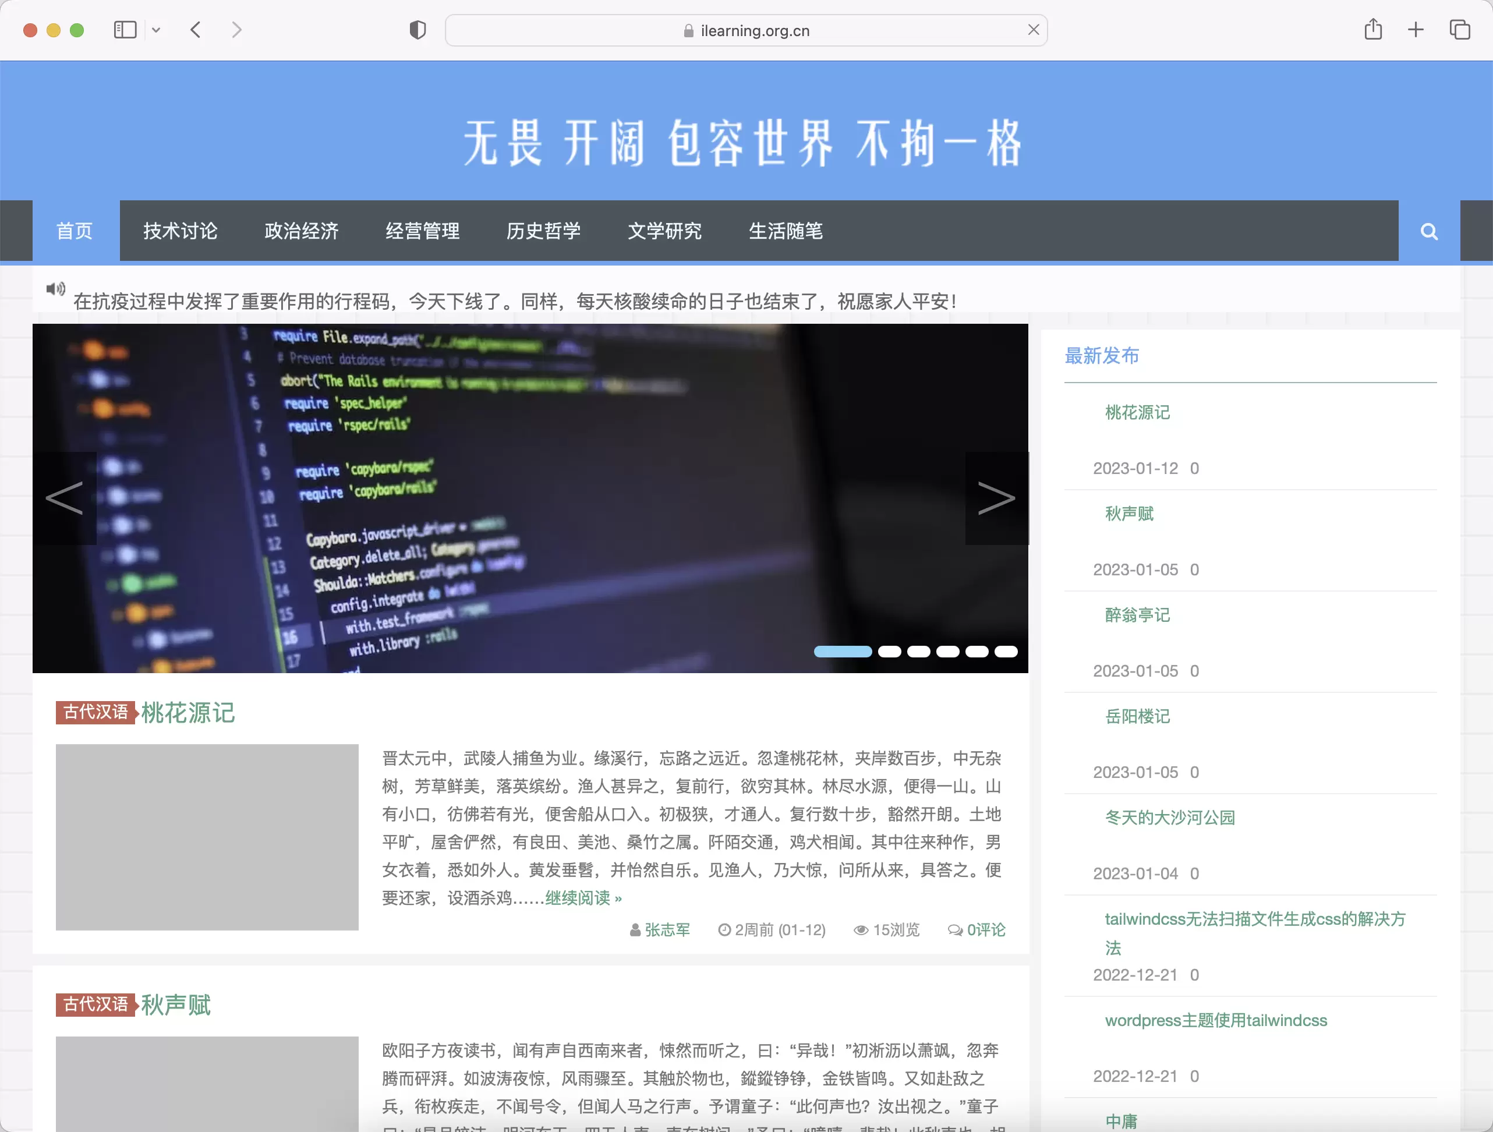Open the 秋声赋 article thumbnail

(207, 1084)
